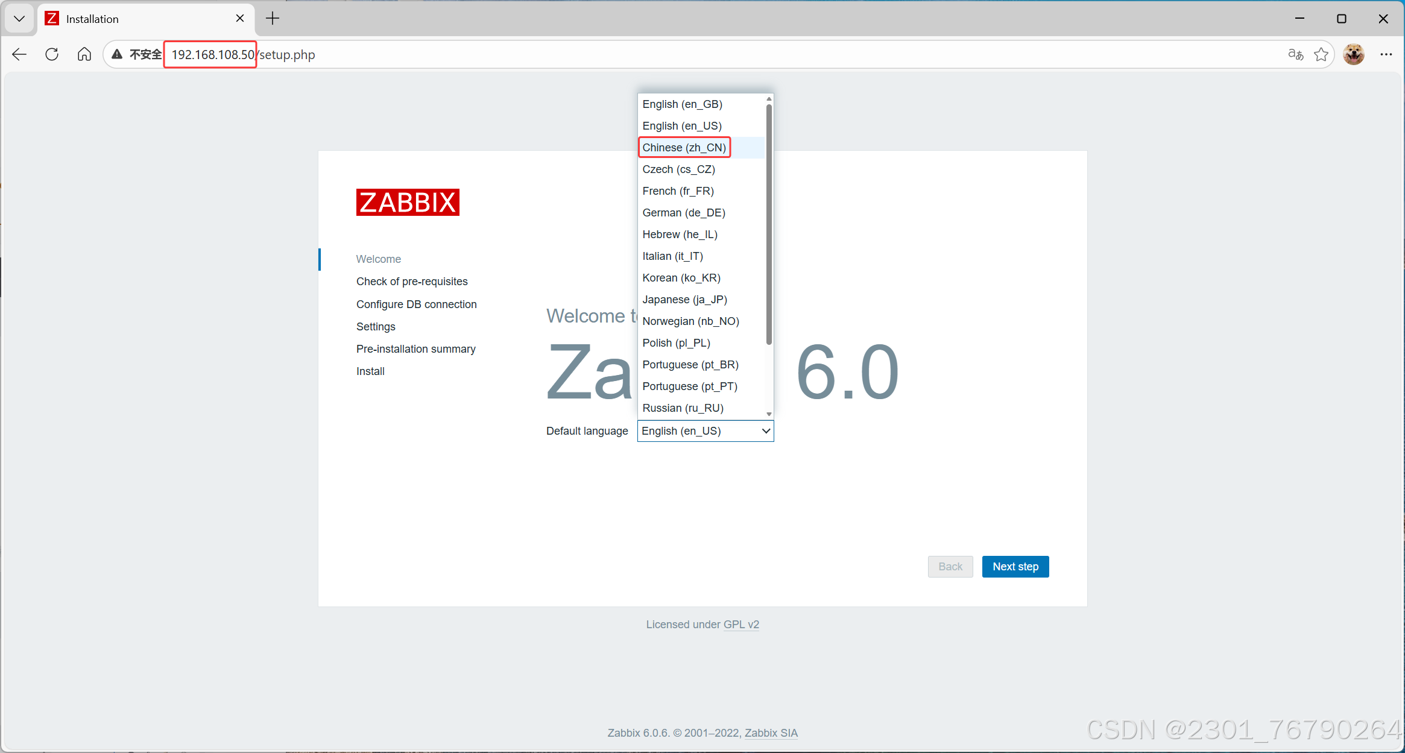Choose Korean (ko_KR) from the list
This screenshot has width=1405, height=753.
[701, 278]
